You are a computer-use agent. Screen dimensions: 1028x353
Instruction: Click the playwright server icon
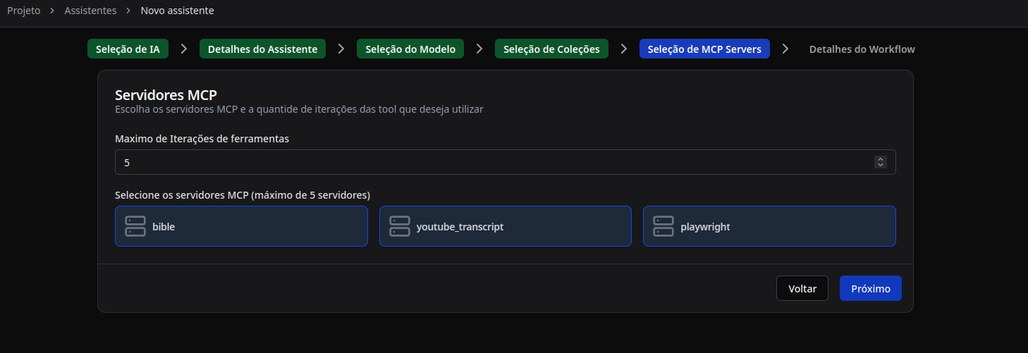[x=663, y=226]
